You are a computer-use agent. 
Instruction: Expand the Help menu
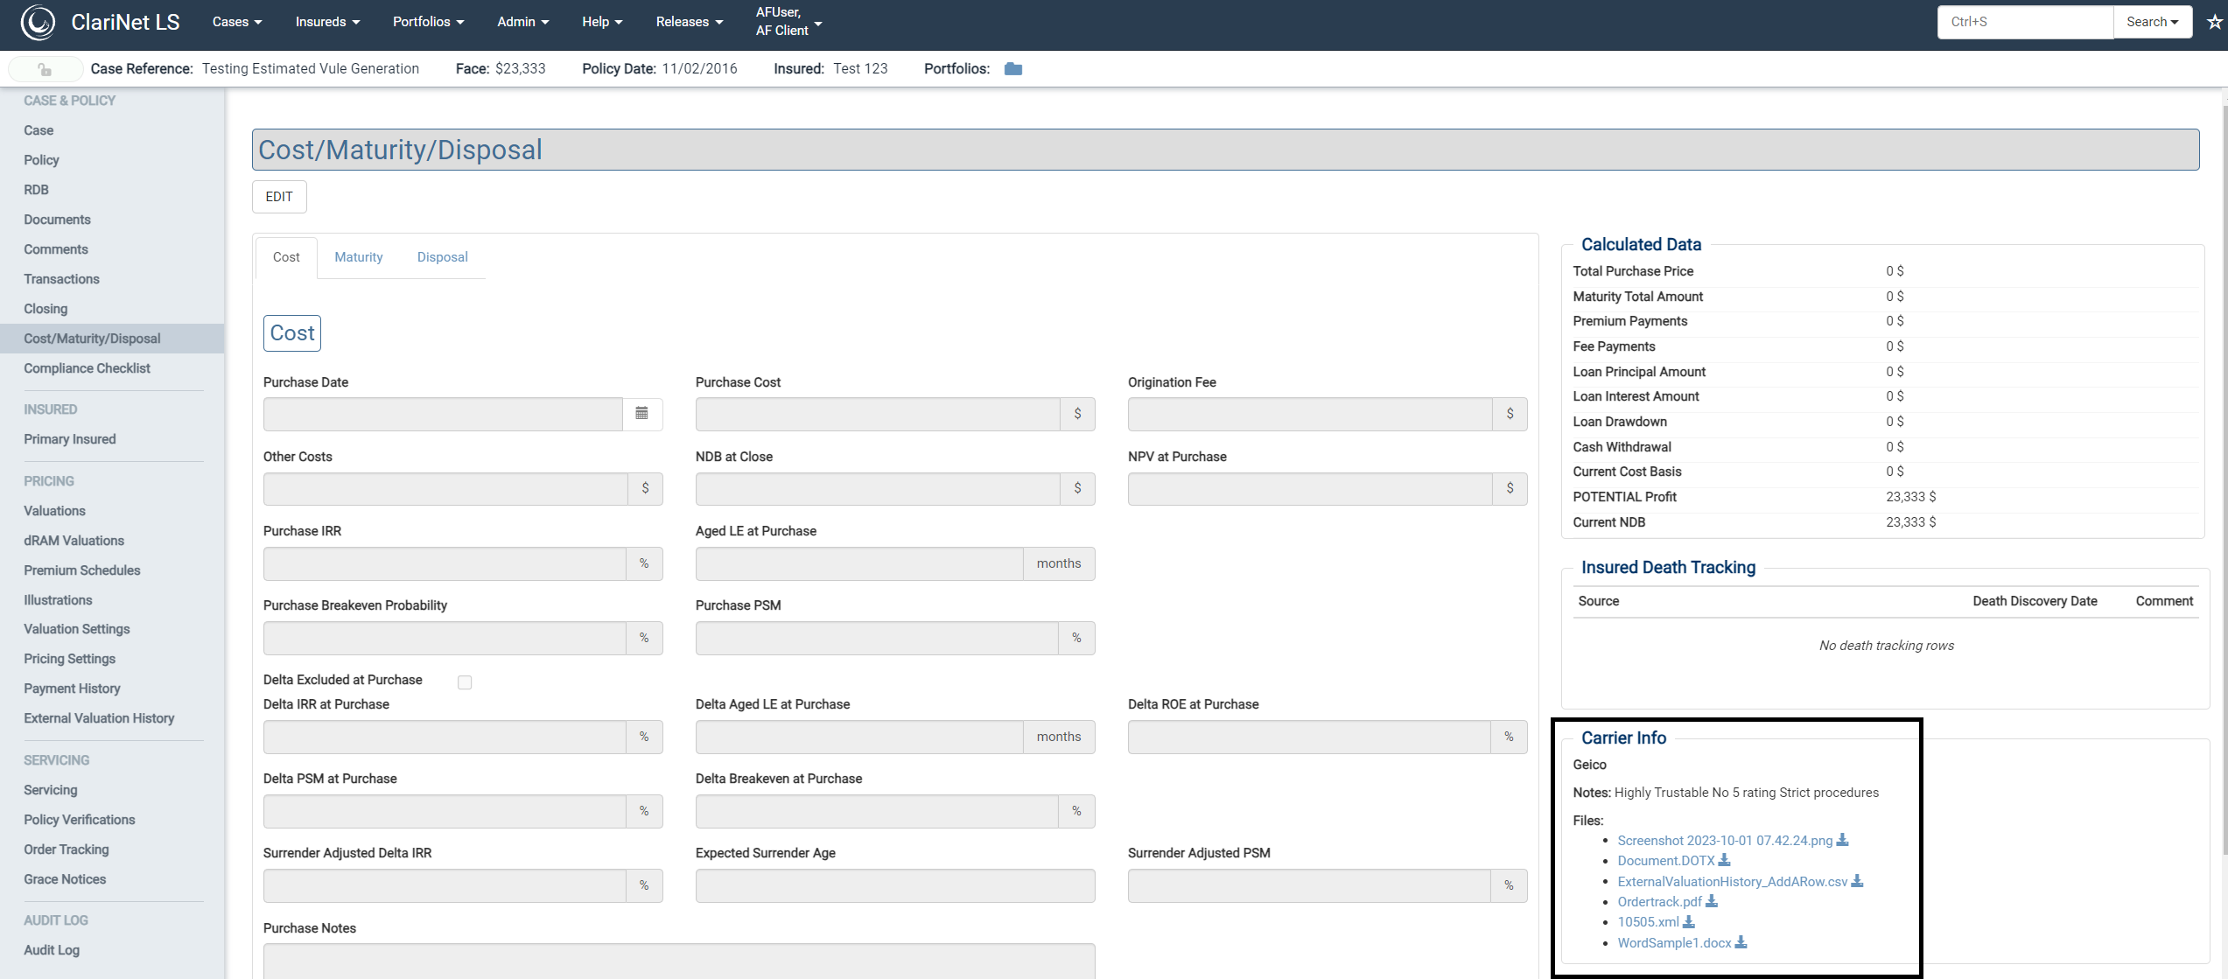pyautogui.click(x=602, y=22)
